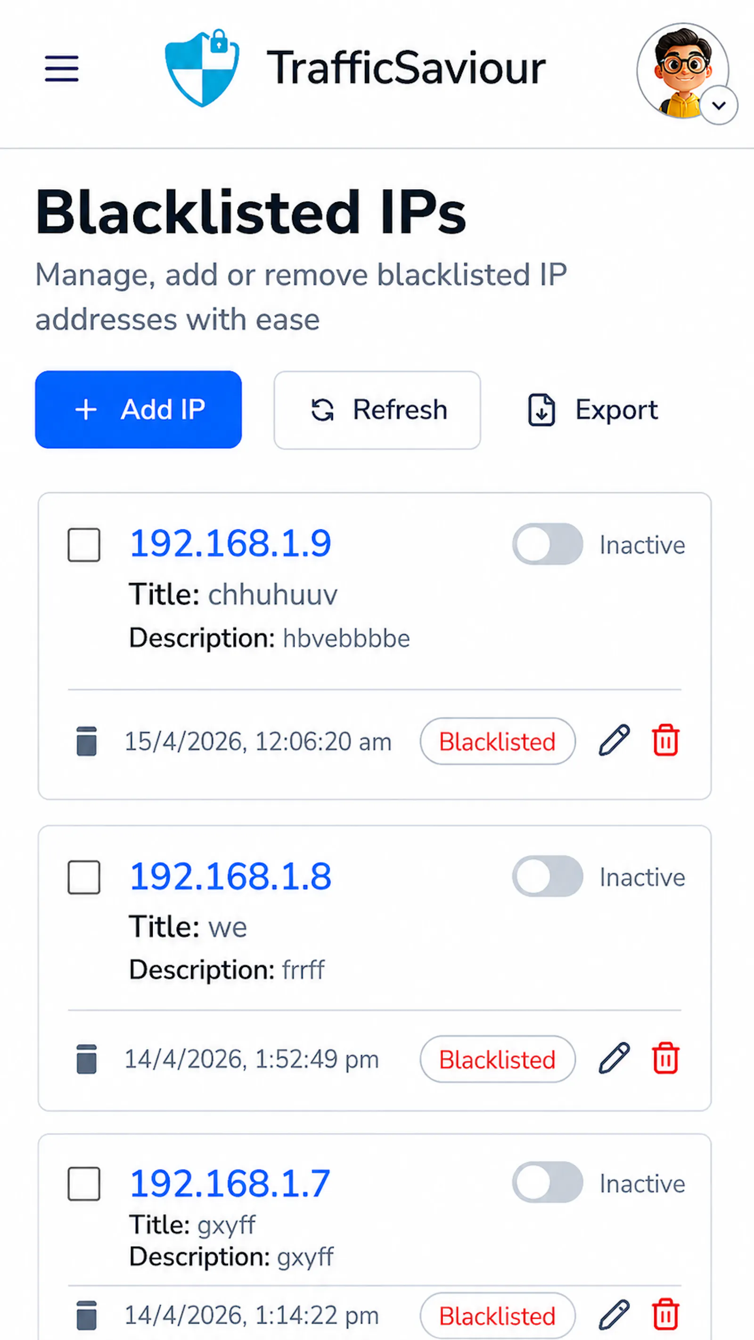This screenshot has height=1340, width=754.
Task: Click the Refresh button
Action: 377,410
